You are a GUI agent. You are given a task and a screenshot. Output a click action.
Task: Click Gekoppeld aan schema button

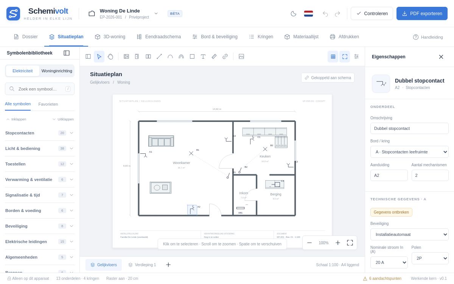pos(328,78)
